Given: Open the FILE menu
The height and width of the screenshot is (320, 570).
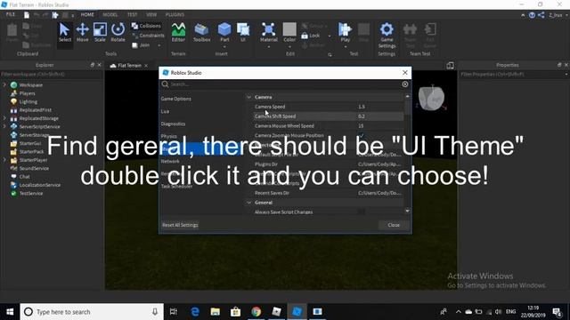Looking at the screenshot, I should coord(11,14).
